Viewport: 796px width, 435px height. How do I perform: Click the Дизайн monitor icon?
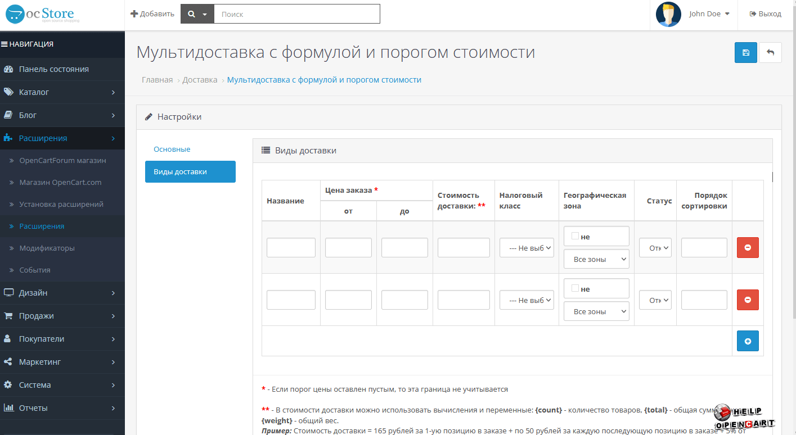(x=8, y=293)
